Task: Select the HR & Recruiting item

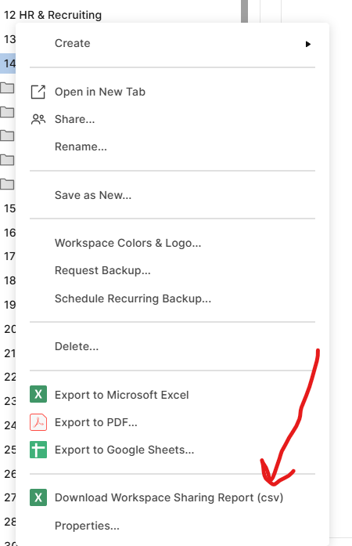Action: tap(53, 15)
